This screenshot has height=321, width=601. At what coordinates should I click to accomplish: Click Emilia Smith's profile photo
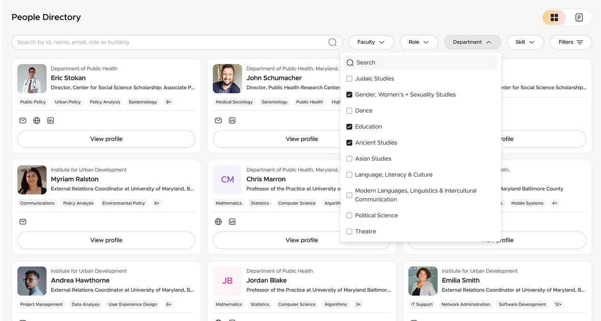423,281
